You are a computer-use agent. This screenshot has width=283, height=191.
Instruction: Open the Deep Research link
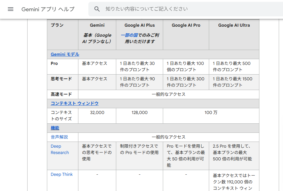(60, 149)
